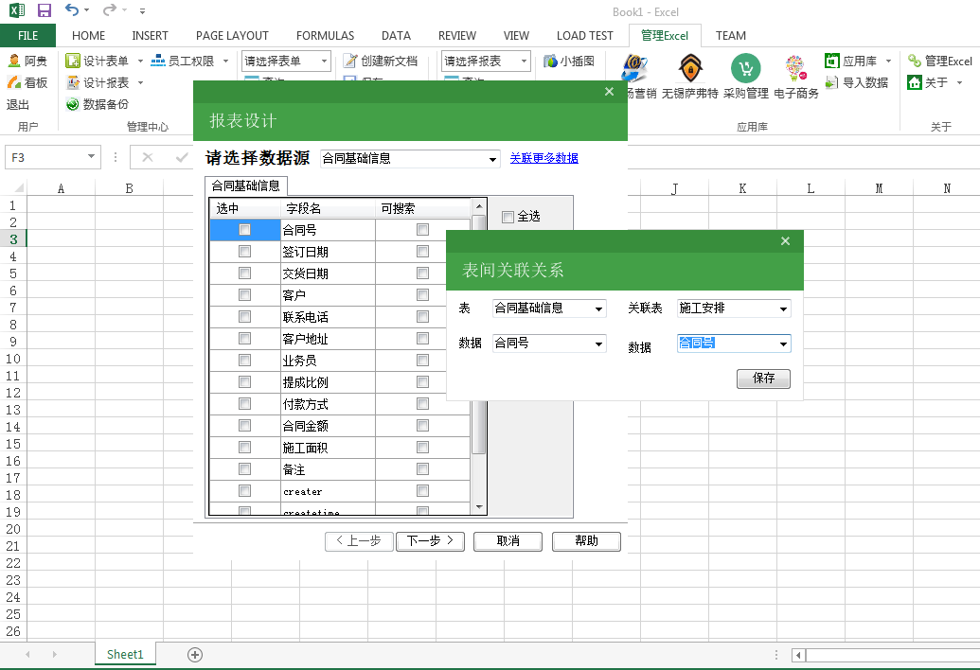Add a new sheet with plus icon
This screenshot has width=980, height=670.
195,654
